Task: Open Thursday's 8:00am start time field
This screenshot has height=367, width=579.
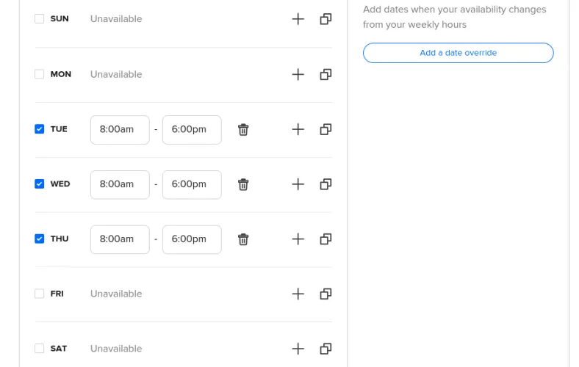Action: click(120, 239)
